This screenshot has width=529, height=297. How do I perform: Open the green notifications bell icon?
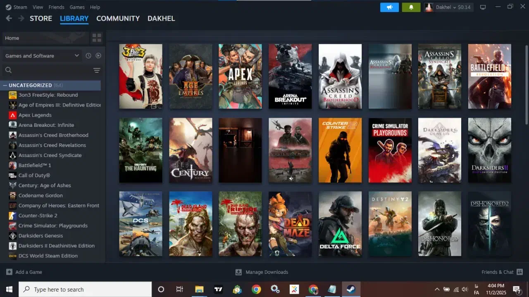point(410,7)
